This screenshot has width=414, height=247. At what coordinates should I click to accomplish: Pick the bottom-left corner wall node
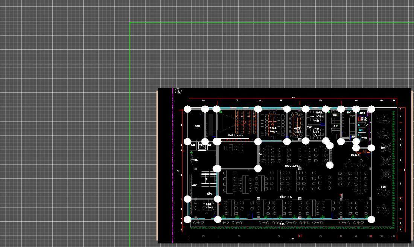(x=187, y=220)
